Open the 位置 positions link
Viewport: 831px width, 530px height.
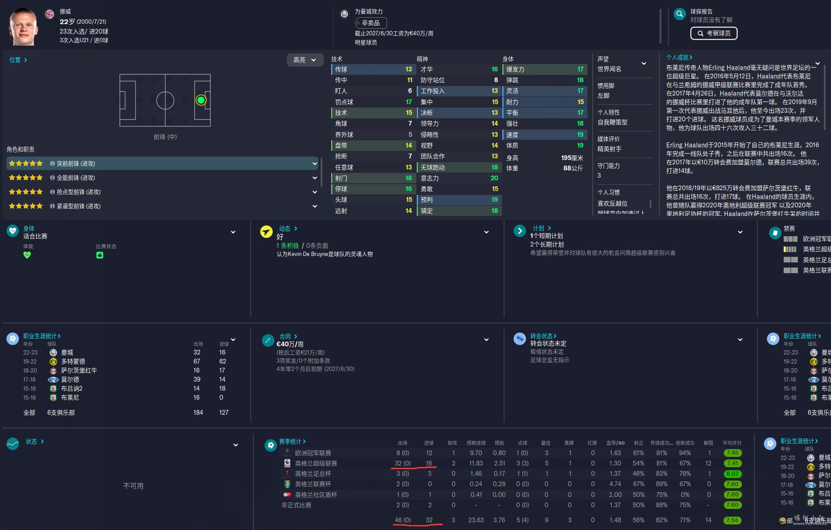(18, 60)
